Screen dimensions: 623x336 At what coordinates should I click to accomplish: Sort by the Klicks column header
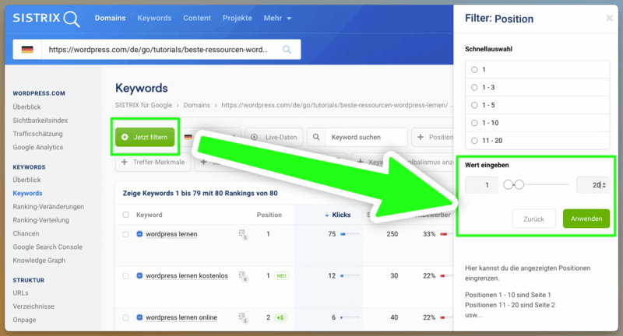coord(337,215)
